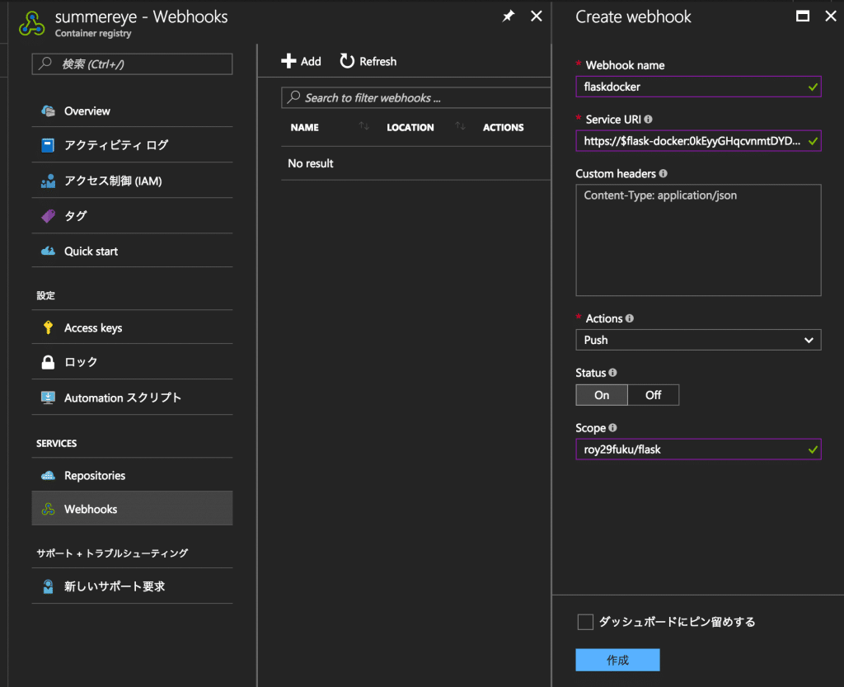Show Scope info icon

click(x=612, y=427)
